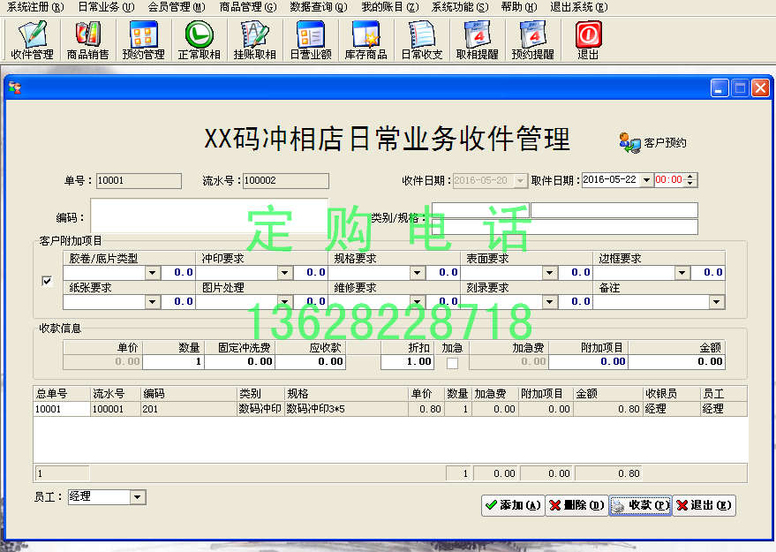Click the 数码冲印3*5 规格 cell

coord(346,410)
